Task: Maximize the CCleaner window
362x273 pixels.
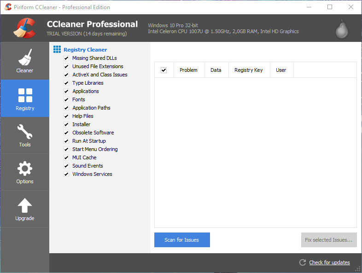Action: (330, 7)
